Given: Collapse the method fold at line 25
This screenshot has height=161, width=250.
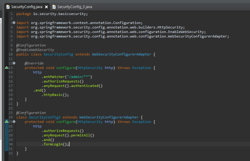Looking at the screenshot, I should pyautogui.click(x=14, y=122).
